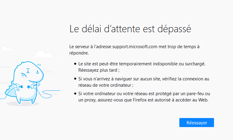Click the electrical plug held by dinosaur
This screenshot has width=233, height=140.
tap(21, 87)
